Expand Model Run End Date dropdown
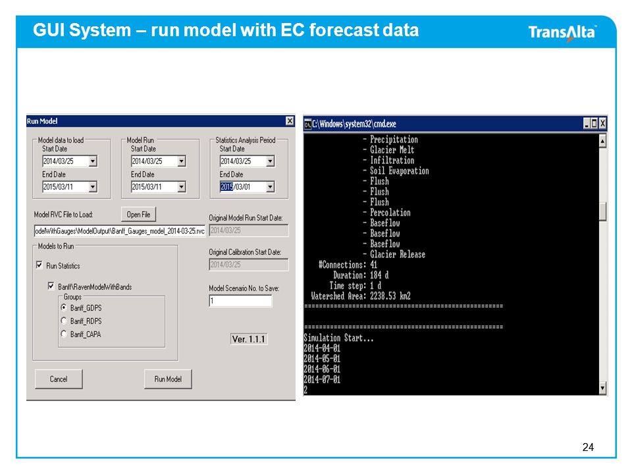The height and width of the screenshot is (474, 632). coord(182,186)
